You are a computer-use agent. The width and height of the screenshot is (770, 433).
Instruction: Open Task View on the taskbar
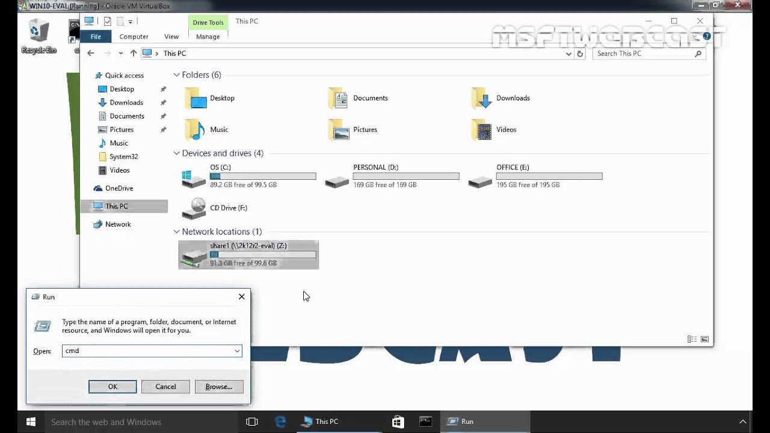coord(252,422)
